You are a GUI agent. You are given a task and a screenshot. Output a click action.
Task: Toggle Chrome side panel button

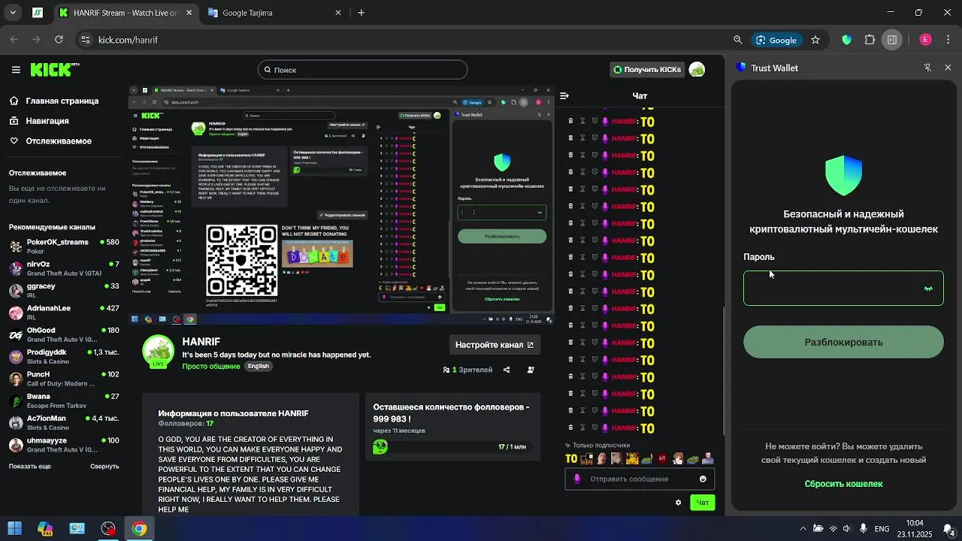click(892, 40)
